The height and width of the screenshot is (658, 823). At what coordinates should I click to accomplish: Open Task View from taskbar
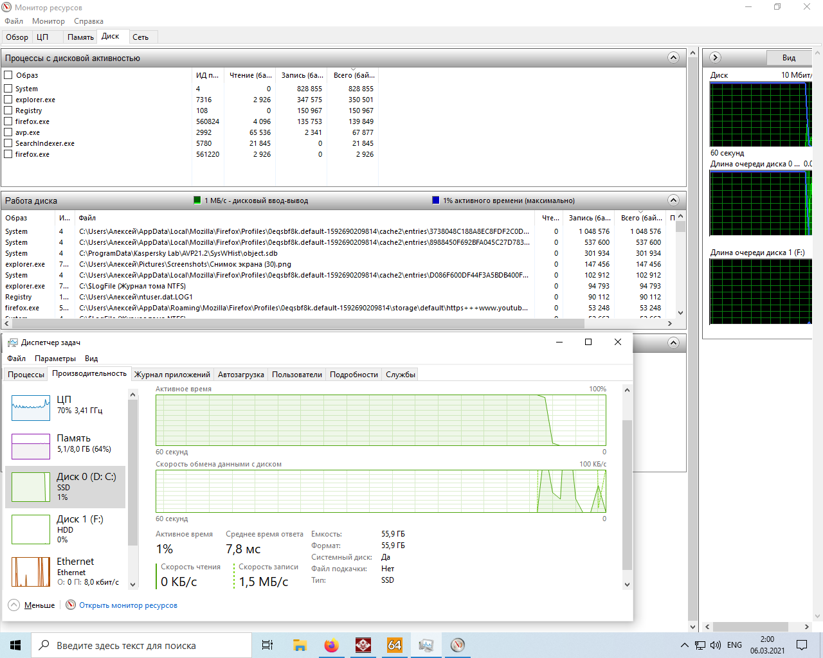(267, 645)
